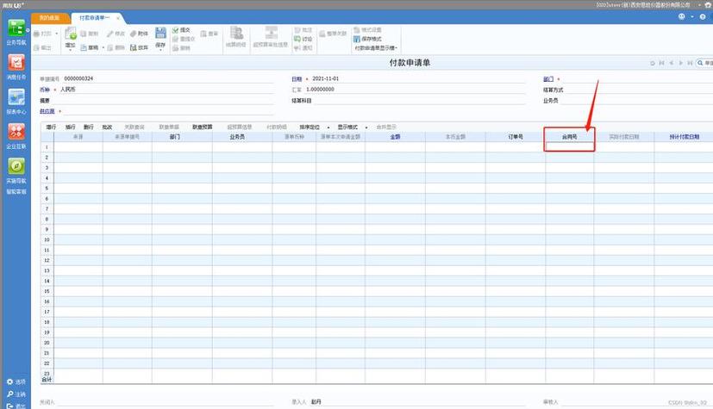This screenshot has height=409, width=713.
Task: Click 插行 in the grid toolbar
Action: (x=70, y=127)
